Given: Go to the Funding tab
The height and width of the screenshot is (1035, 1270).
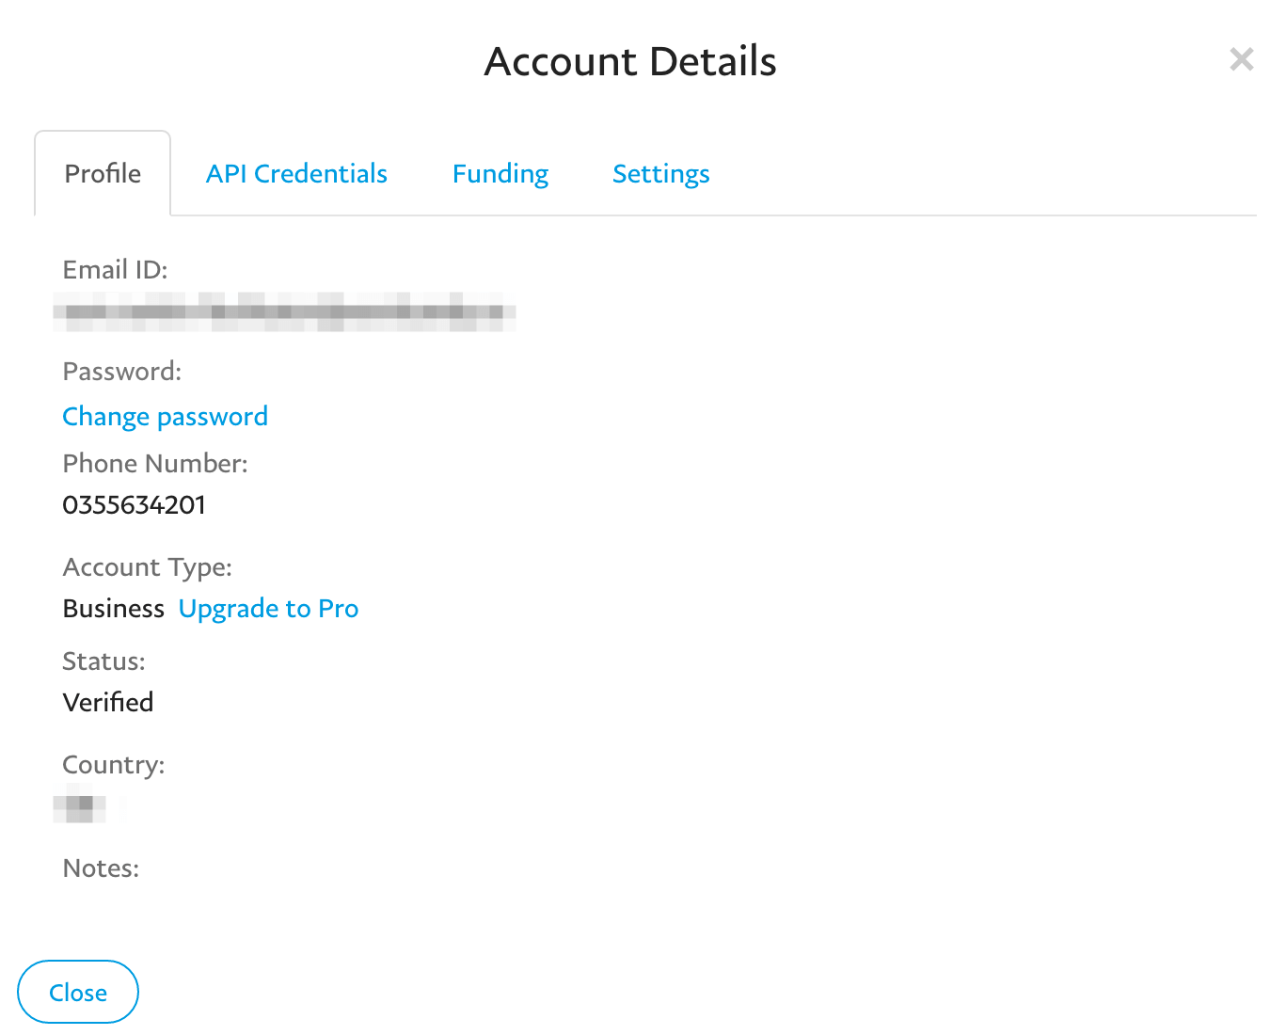Looking at the screenshot, I should [x=500, y=174].
